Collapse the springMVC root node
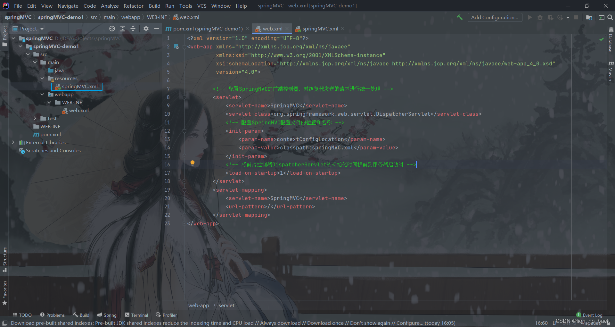 coord(13,38)
